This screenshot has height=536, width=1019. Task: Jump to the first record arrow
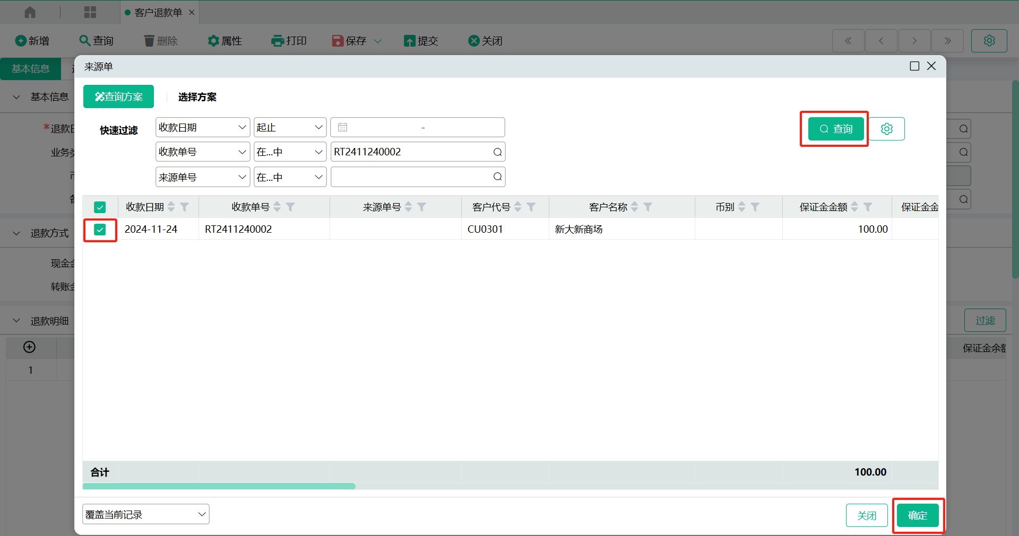848,41
